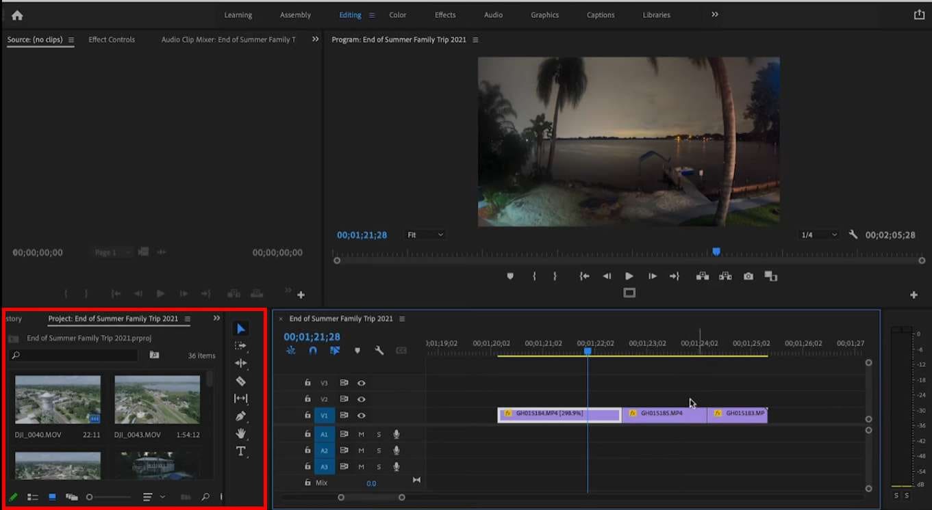932x510 pixels.
Task: Expand the workspace overflow chevron menu
Action: (715, 14)
